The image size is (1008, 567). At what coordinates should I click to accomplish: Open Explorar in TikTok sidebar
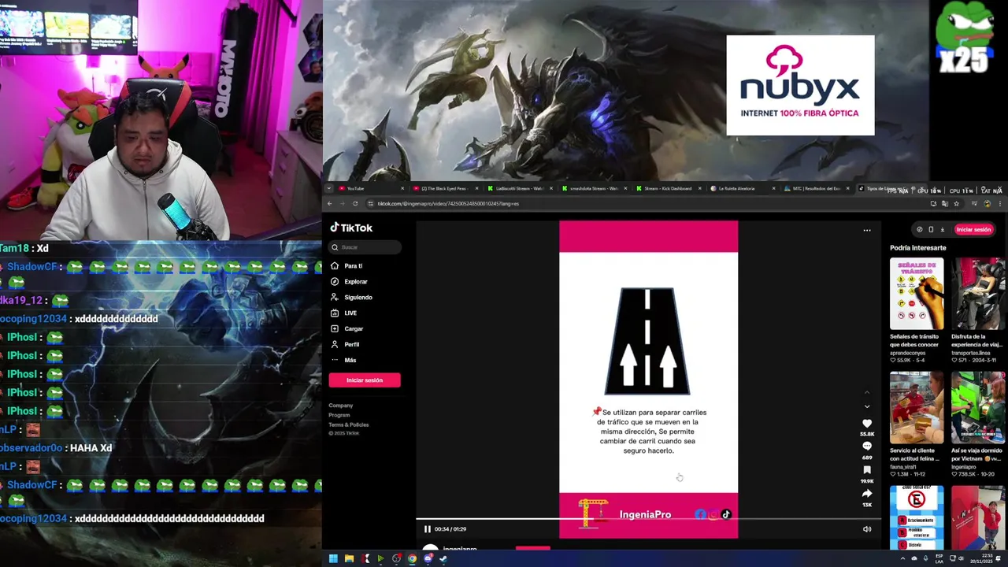coord(350,282)
